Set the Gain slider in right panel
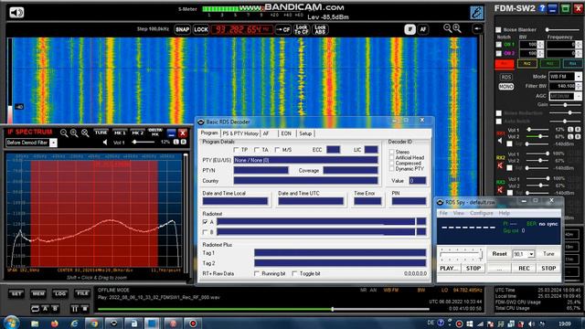Viewport: 585px width, 329px height. (566, 105)
